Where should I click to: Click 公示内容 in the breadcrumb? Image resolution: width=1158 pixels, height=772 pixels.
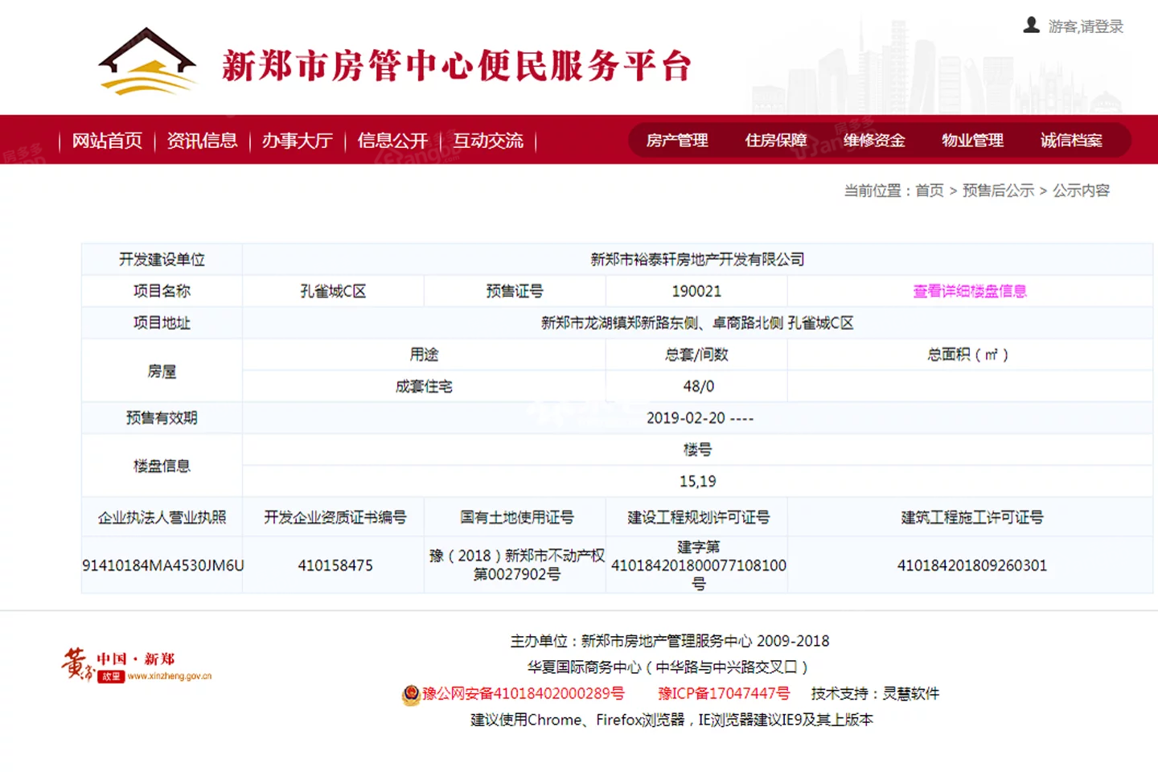point(1081,191)
